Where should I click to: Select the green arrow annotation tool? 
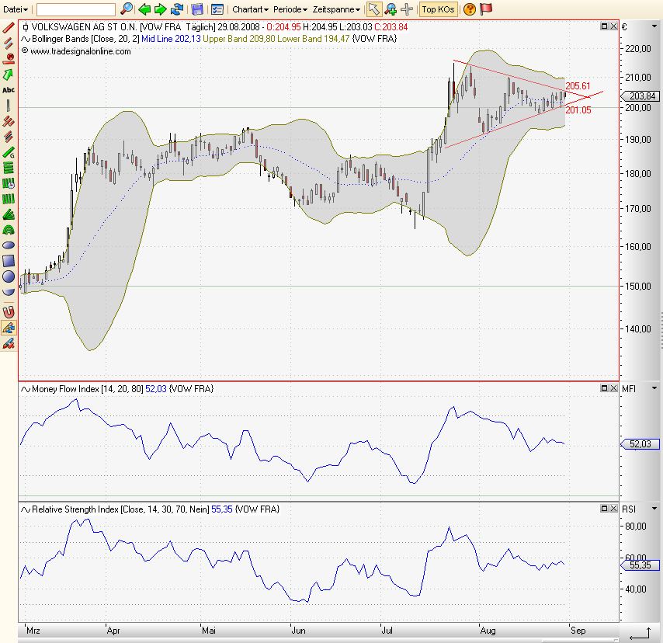(9, 75)
